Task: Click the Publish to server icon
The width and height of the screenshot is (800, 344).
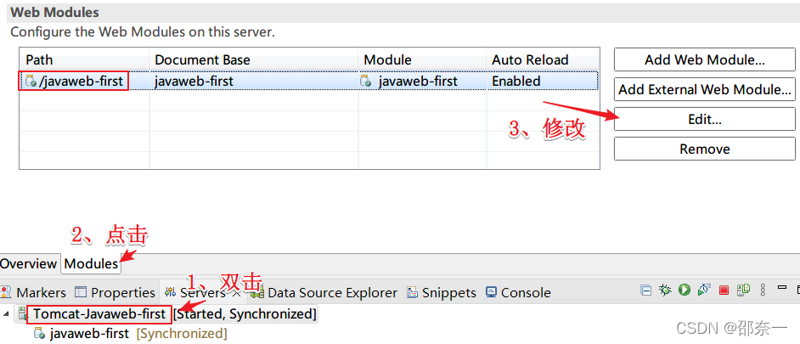Action: (x=743, y=290)
